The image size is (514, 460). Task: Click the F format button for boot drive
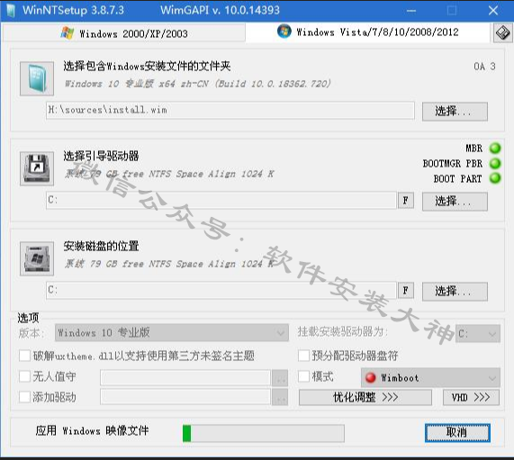[x=406, y=201]
